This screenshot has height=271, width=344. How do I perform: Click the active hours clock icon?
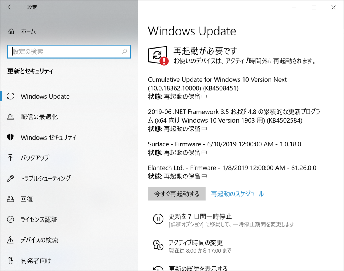point(158,245)
